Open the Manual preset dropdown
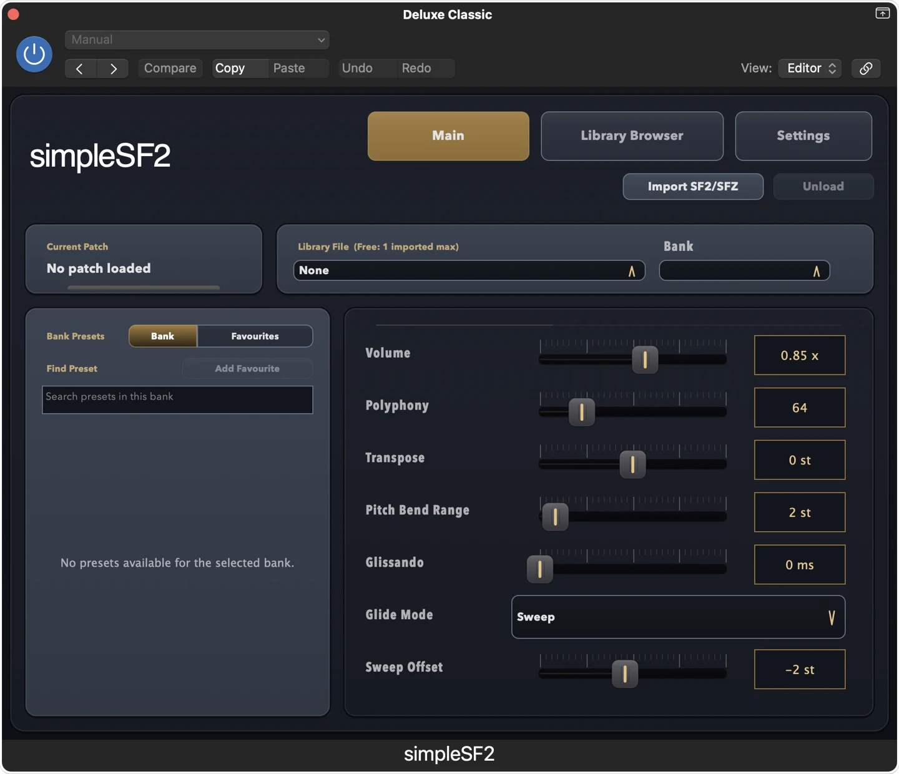899x774 pixels. [197, 40]
